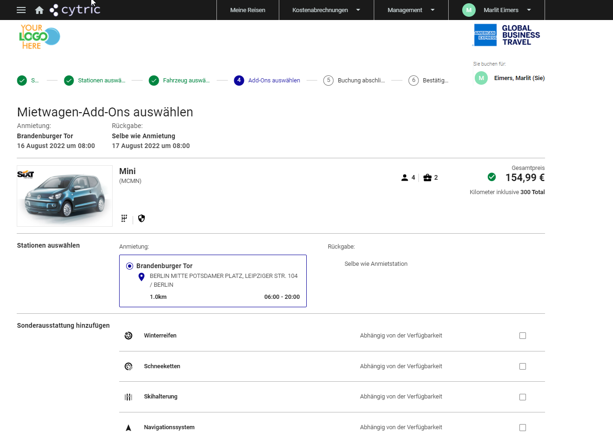Click 16 August 2022 um 08:00 pickup date
613x432 pixels.
click(56, 146)
